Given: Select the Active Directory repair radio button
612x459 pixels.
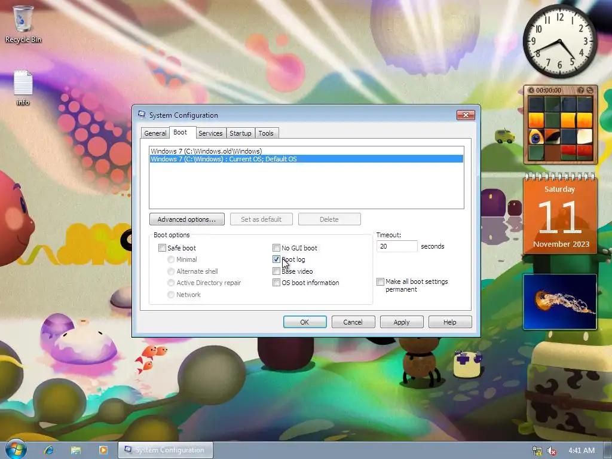Looking at the screenshot, I should [171, 283].
